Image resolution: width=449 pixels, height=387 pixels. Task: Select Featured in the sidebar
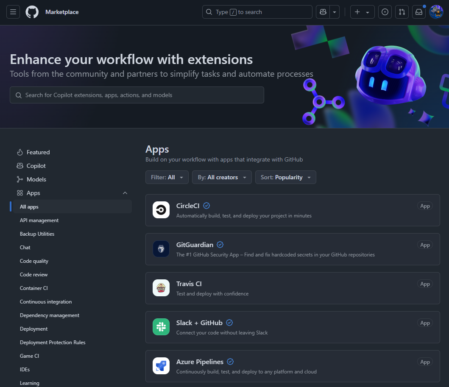pyautogui.click(x=38, y=152)
